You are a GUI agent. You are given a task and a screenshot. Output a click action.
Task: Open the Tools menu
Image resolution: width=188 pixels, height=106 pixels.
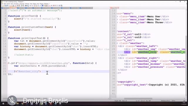pyautogui.click(x=31, y=4)
